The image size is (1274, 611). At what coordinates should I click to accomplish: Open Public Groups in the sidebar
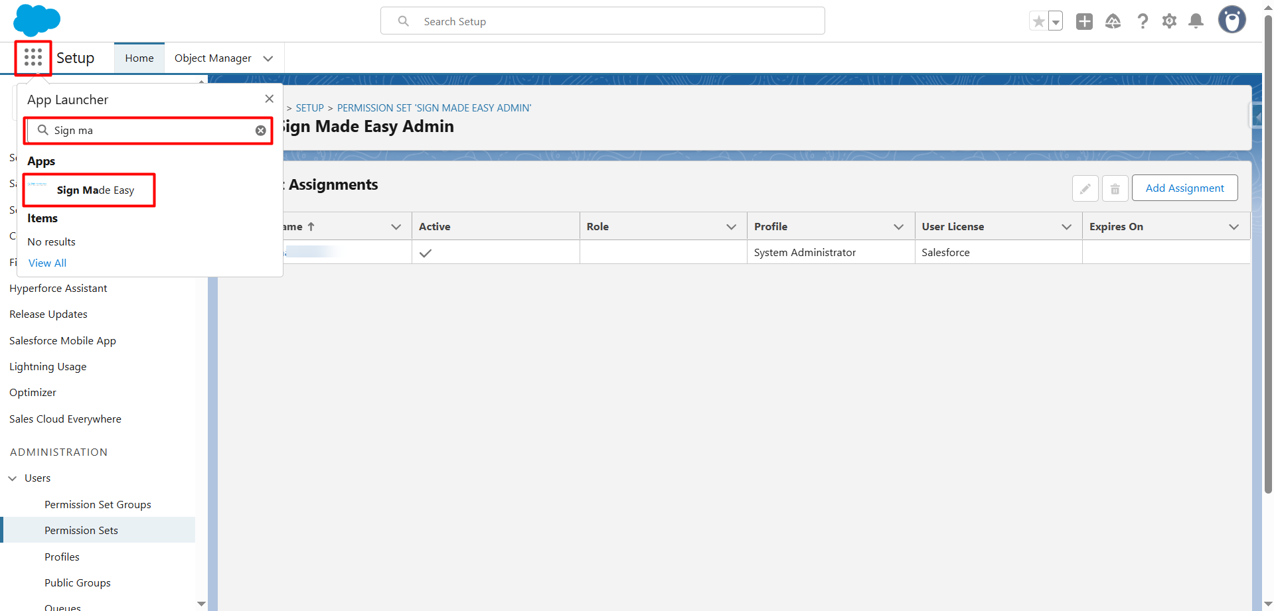coord(78,583)
